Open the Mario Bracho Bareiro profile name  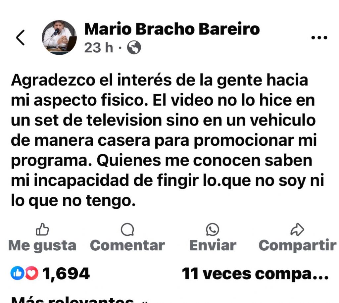coord(172,29)
